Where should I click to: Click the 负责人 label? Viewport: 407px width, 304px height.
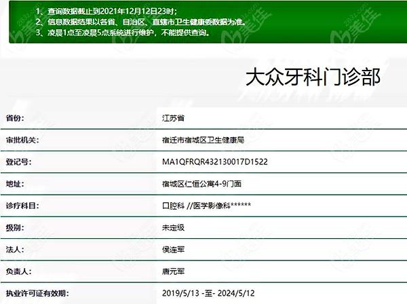click(x=19, y=271)
